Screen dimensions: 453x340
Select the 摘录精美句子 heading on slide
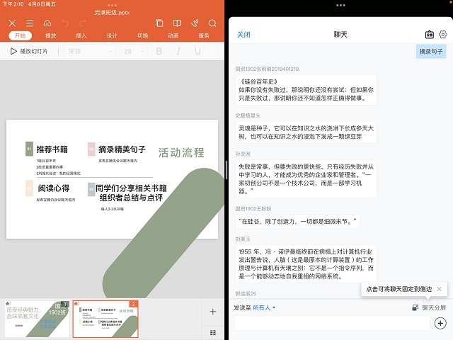coord(122,149)
